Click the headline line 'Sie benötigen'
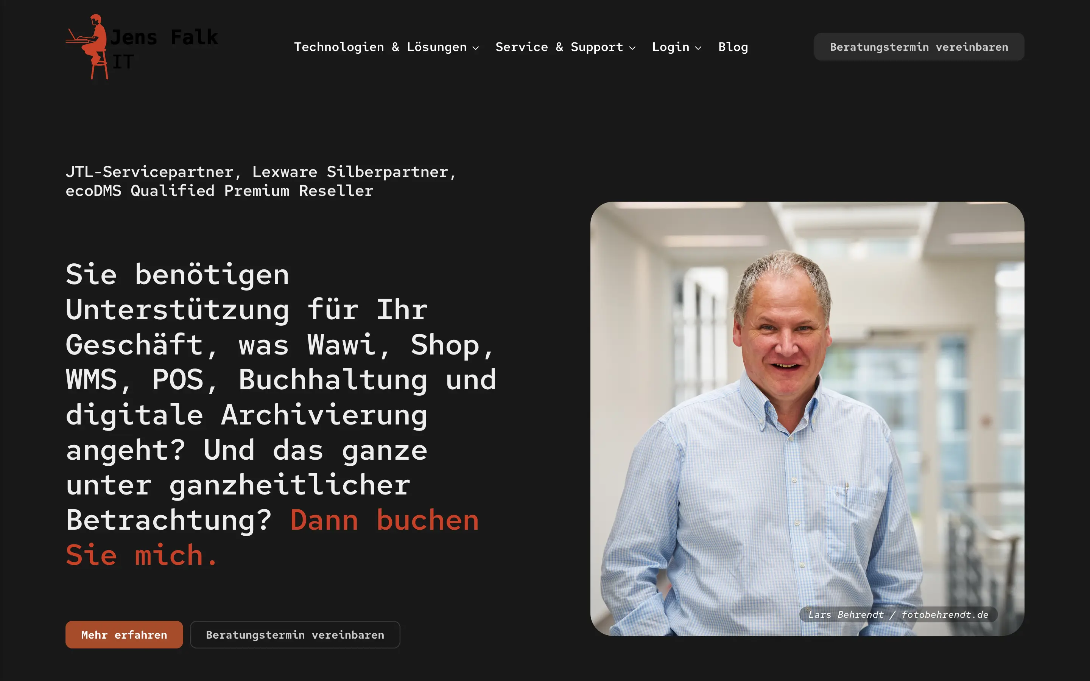The height and width of the screenshot is (681, 1090). pos(177,274)
